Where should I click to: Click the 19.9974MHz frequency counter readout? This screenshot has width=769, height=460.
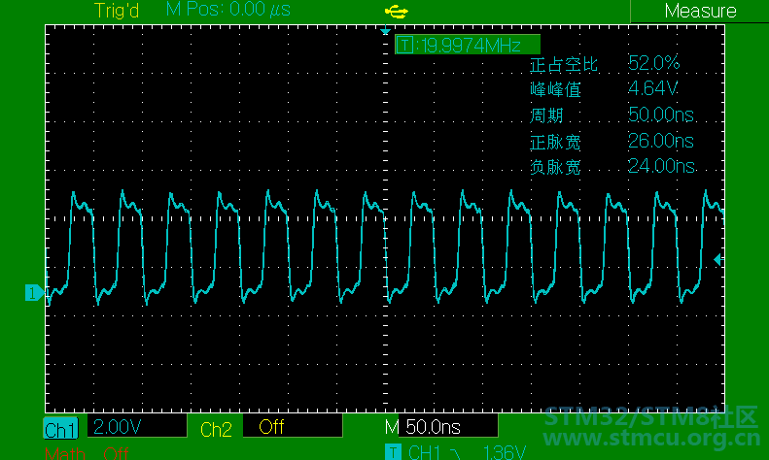tap(468, 45)
